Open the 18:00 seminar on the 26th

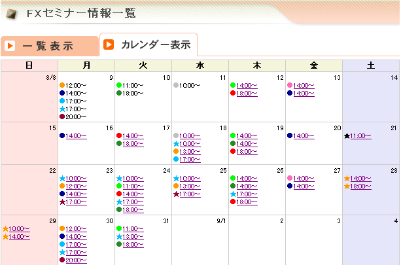click(247, 202)
